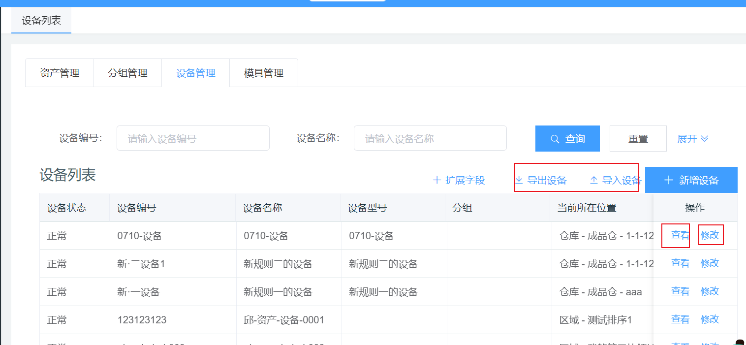
Task: Click the top 设备列表 page tab
Action: (41, 21)
